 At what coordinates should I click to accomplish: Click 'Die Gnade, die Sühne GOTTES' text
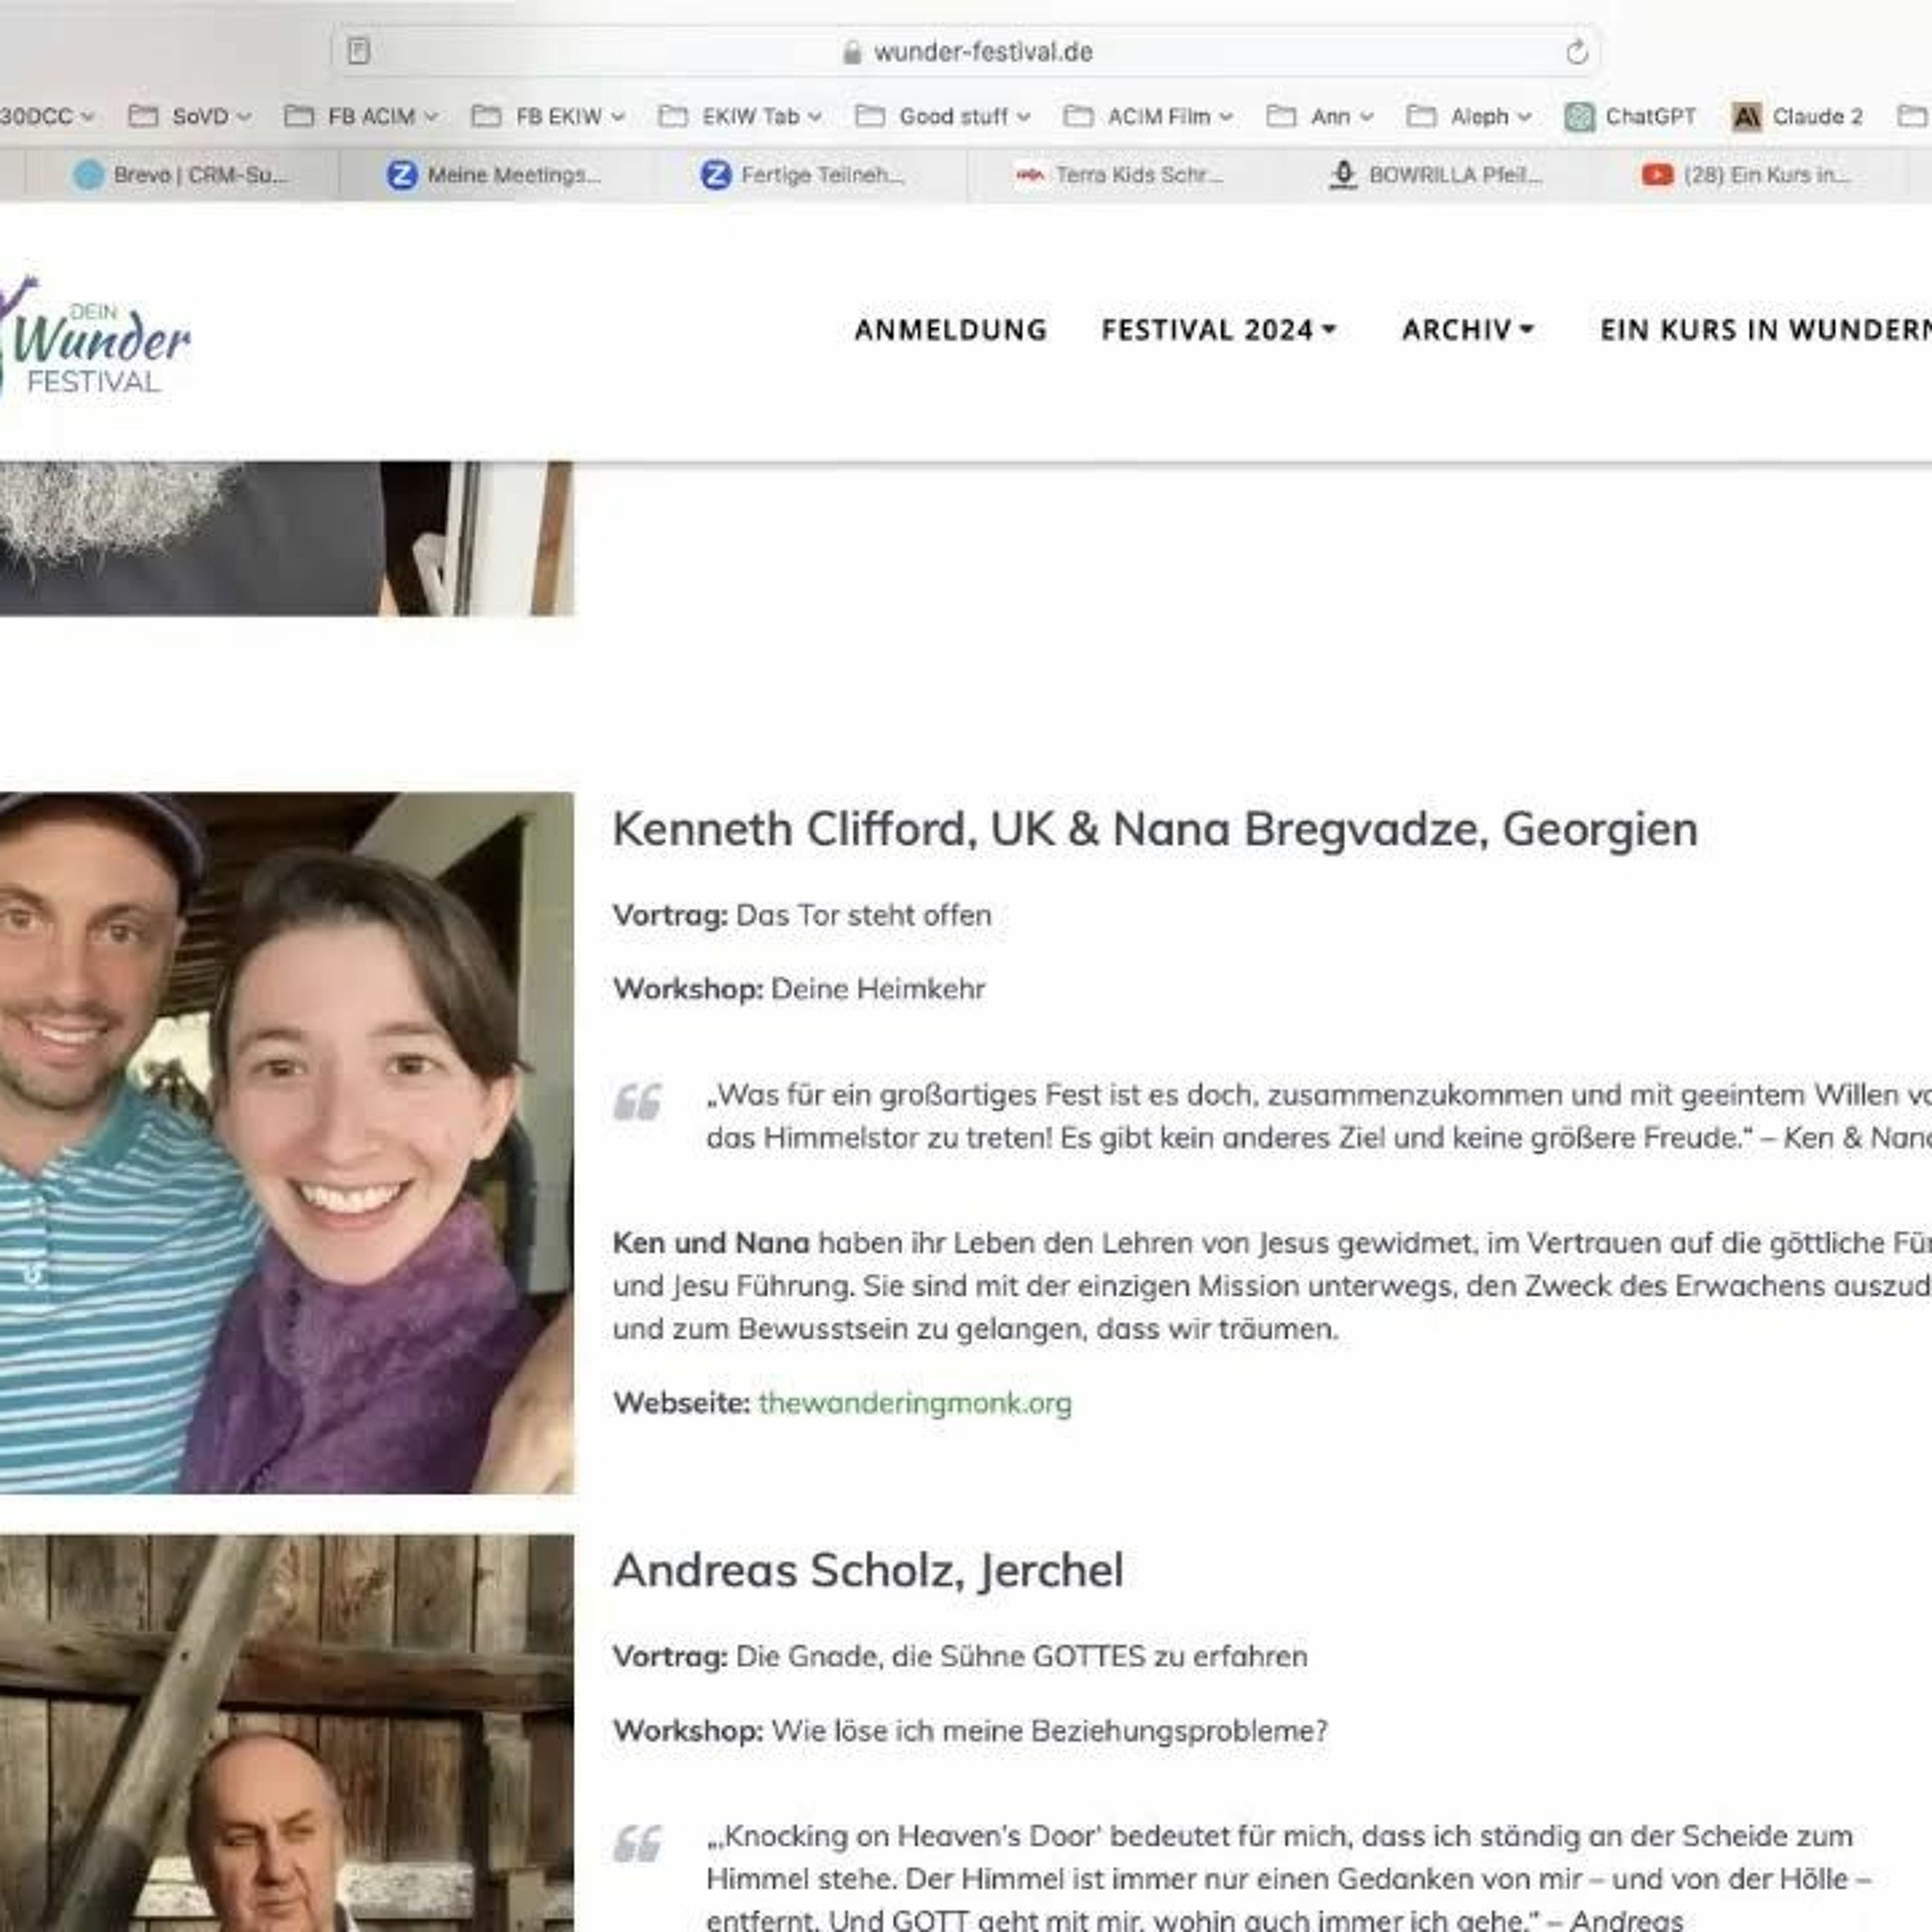pos(940,1657)
